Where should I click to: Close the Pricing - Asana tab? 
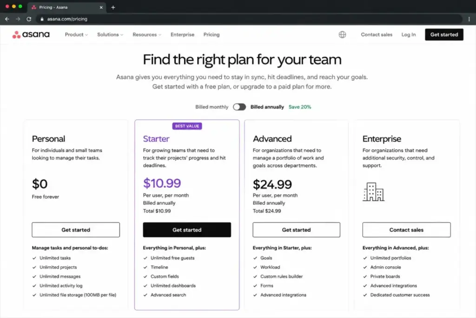[x=101, y=7]
